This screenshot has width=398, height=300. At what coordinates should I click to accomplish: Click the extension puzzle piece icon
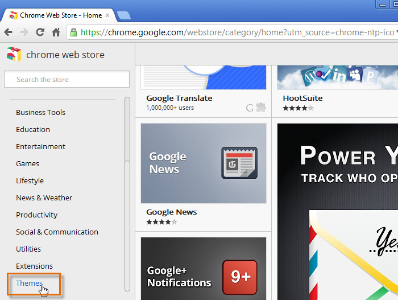261,108
